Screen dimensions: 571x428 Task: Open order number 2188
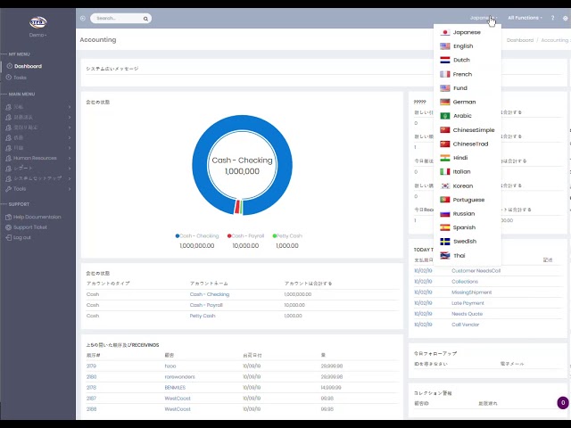point(91,409)
